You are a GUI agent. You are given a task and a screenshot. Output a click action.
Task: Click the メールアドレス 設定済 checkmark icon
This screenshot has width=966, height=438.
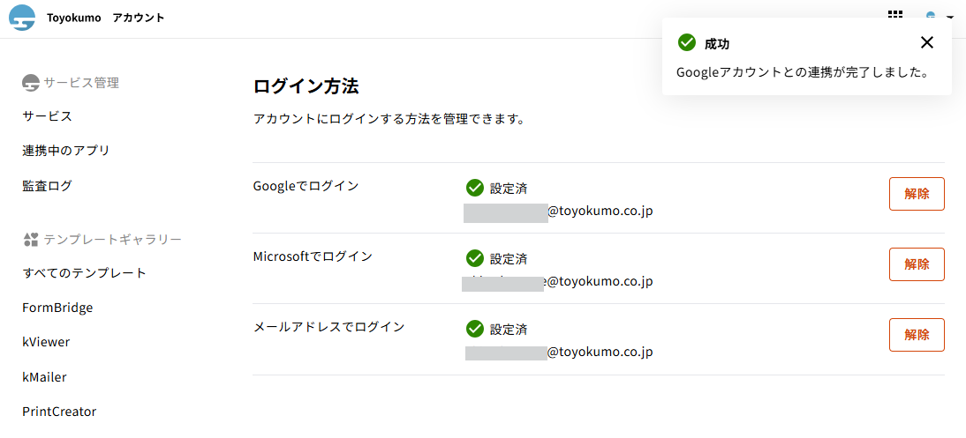pyautogui.click(x=474, y=328)
